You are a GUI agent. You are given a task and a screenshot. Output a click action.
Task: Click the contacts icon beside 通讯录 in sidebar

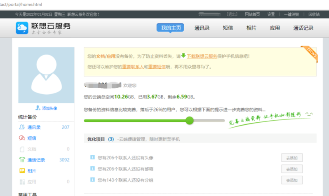point(22,127)
